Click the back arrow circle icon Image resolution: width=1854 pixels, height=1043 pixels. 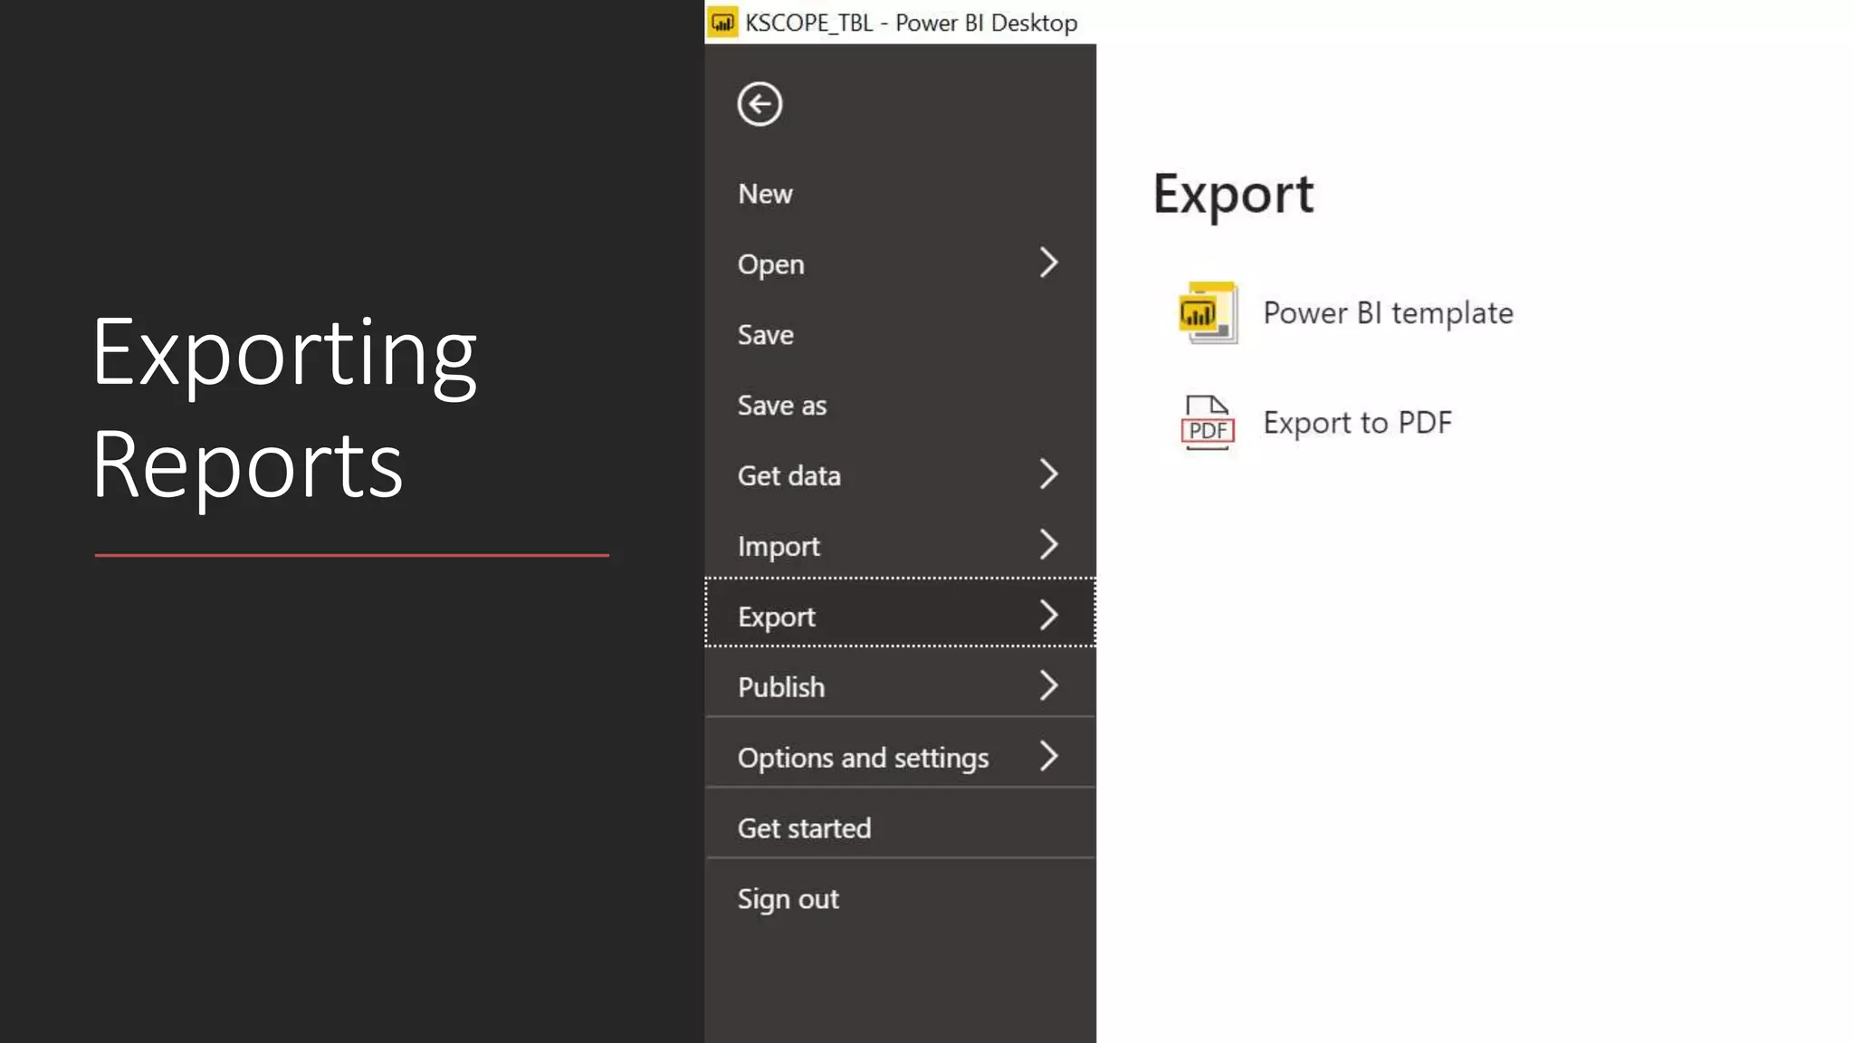click(760, 104)
